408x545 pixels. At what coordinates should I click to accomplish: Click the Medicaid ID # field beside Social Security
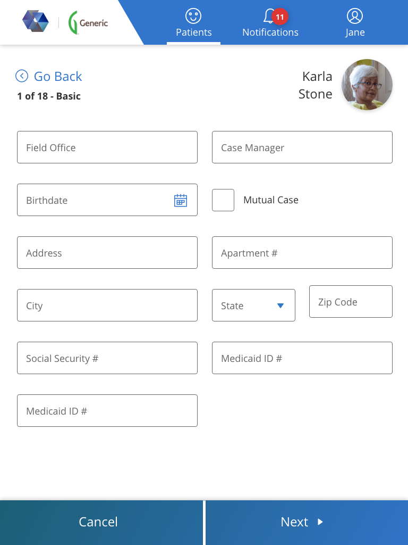pyautogui.click(x=302, y=358)
